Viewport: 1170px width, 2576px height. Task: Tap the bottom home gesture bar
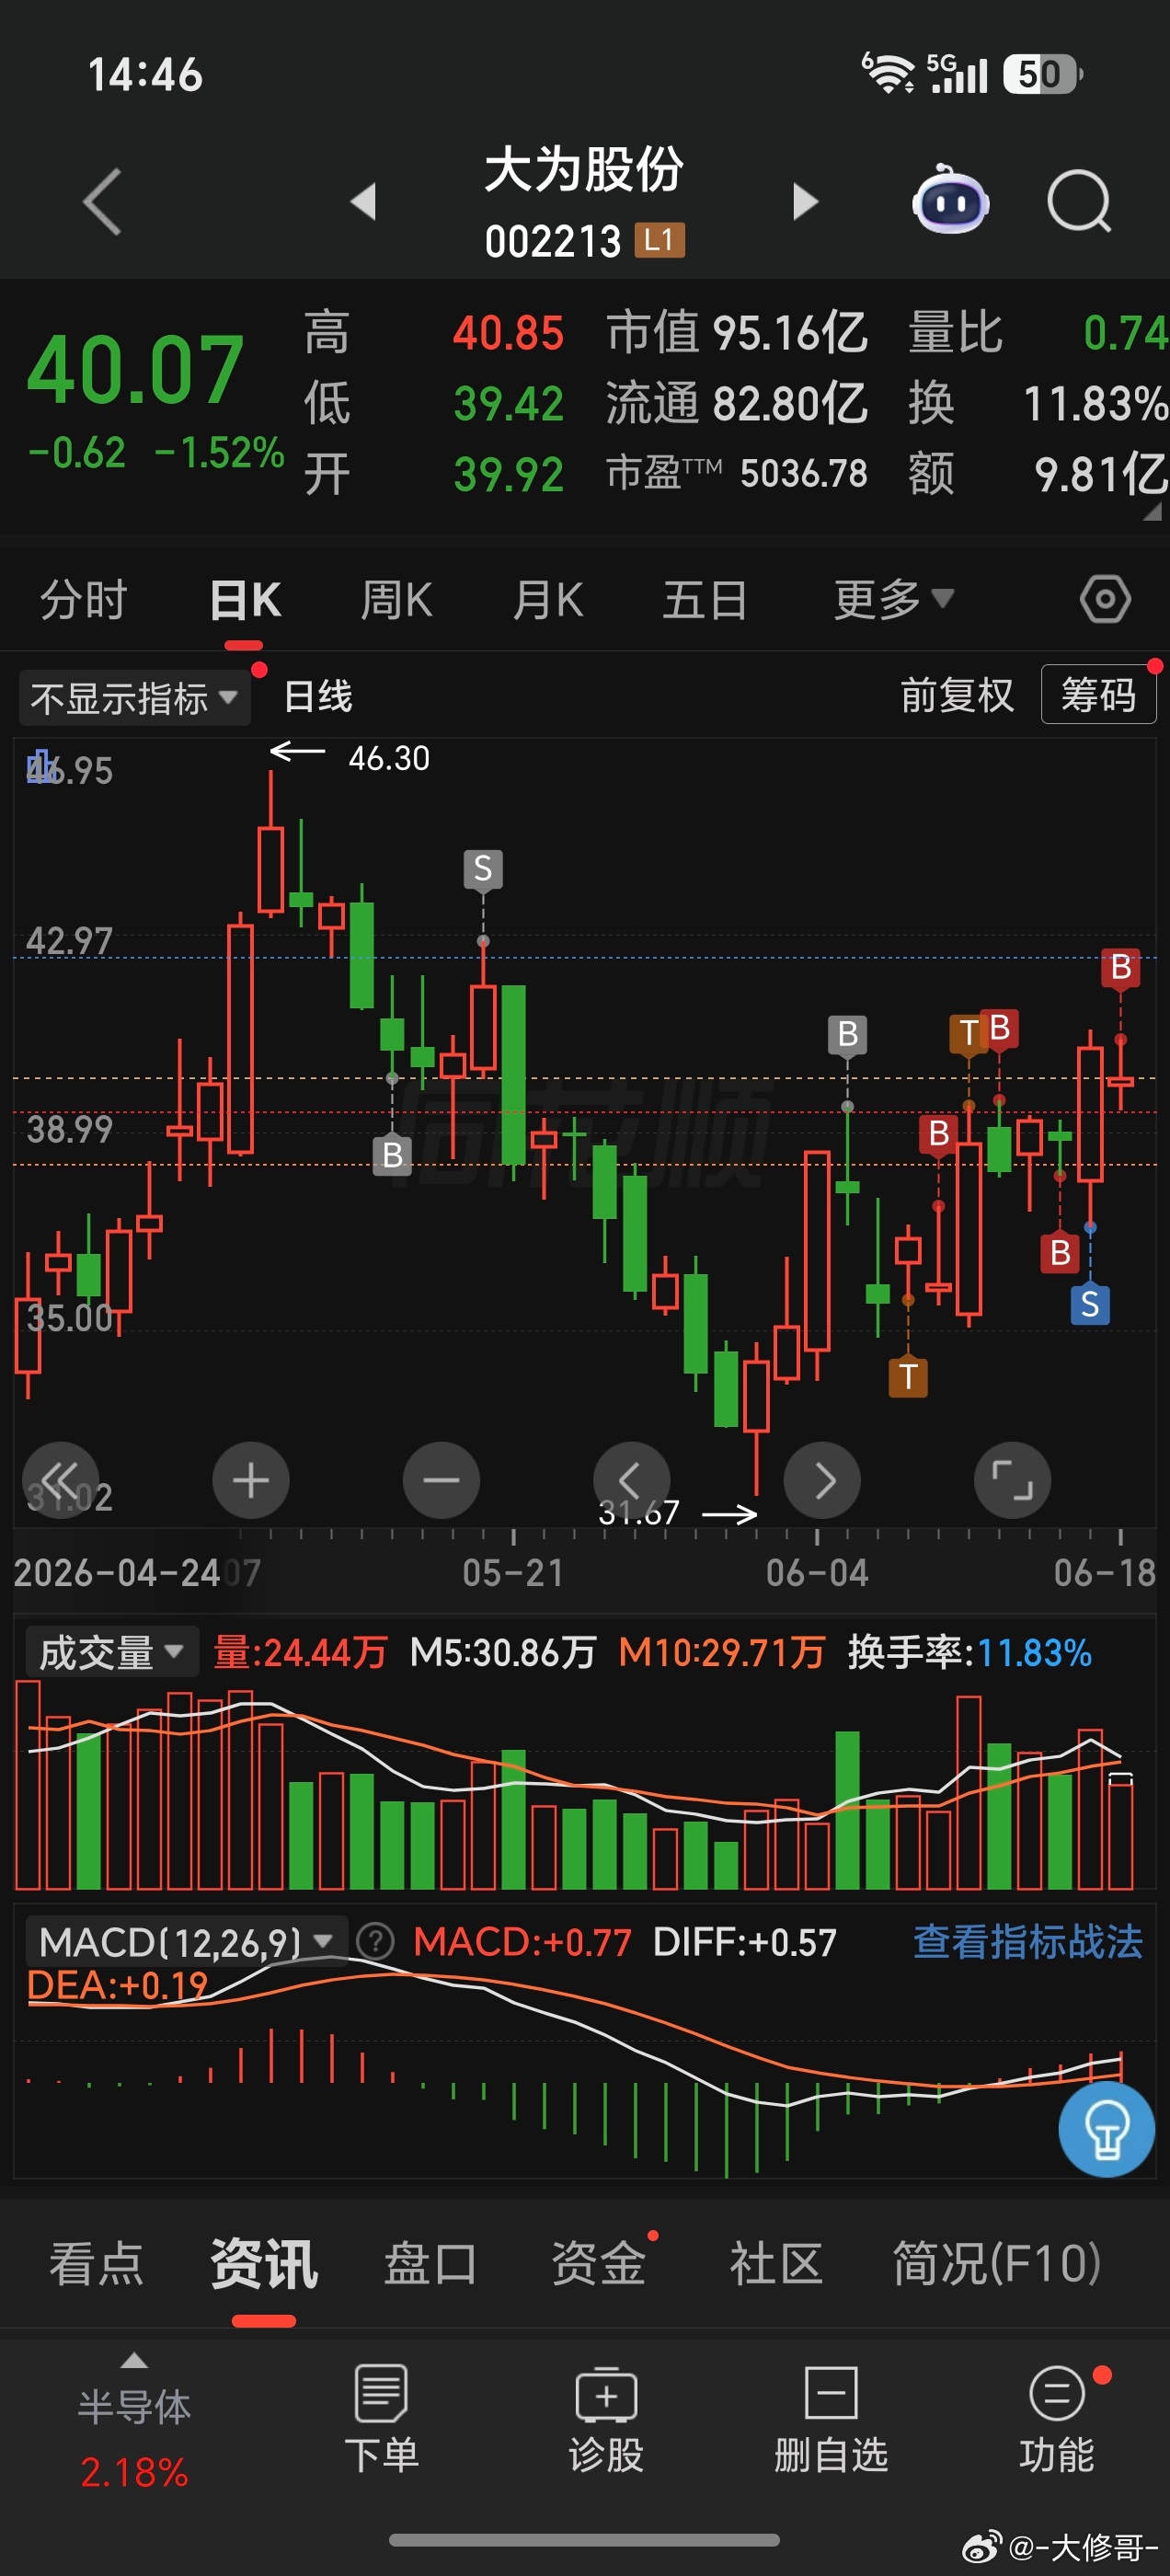pyautogui.click(x=584, y=2540)
